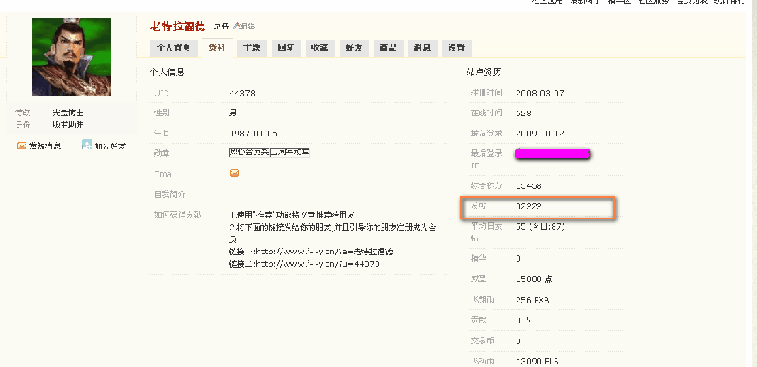Open the last tab 设置
The width and height of the screenshot is (757, 367).
pyautogui.click(x=457, y=48)
